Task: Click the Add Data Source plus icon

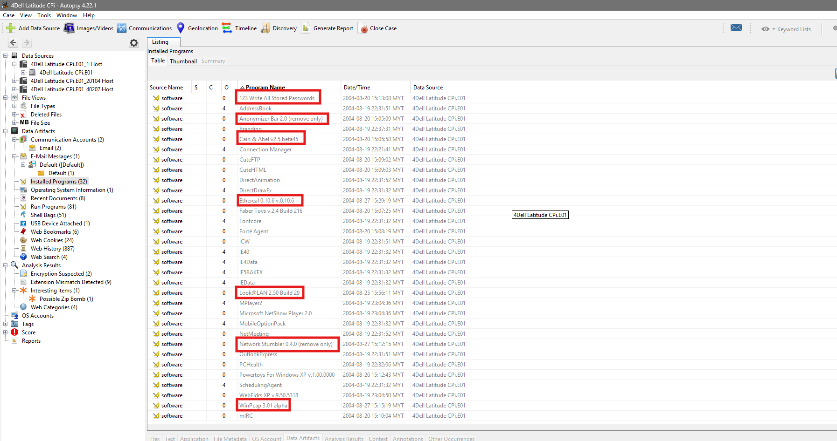Action: click(x=11, y=28)
